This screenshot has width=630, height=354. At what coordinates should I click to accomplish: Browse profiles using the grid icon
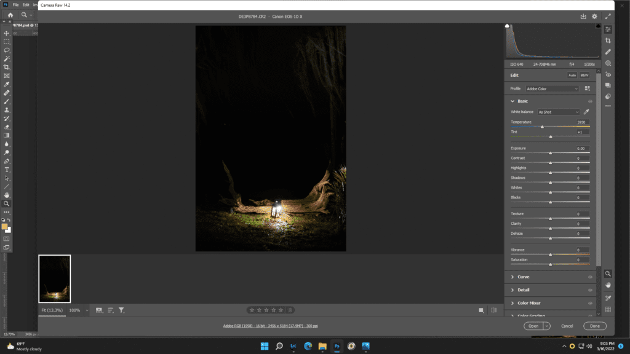(588, 88)
